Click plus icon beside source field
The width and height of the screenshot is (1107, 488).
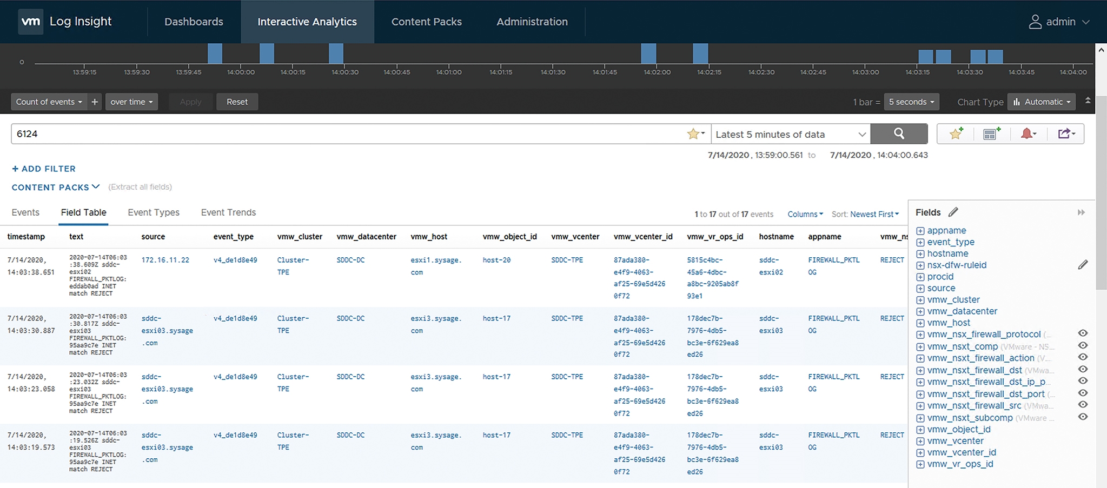pos(920,289)
